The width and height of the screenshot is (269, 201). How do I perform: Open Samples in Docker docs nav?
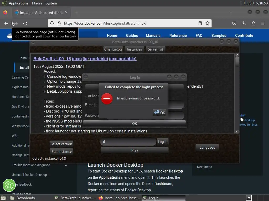pos(219,36)
